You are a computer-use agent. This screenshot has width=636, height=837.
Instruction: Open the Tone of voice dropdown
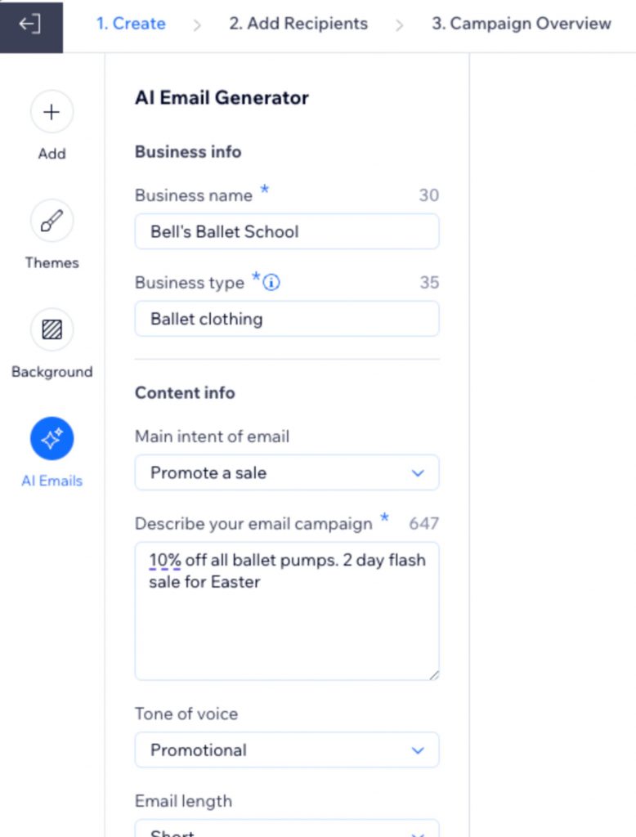[x=286, y=750]
